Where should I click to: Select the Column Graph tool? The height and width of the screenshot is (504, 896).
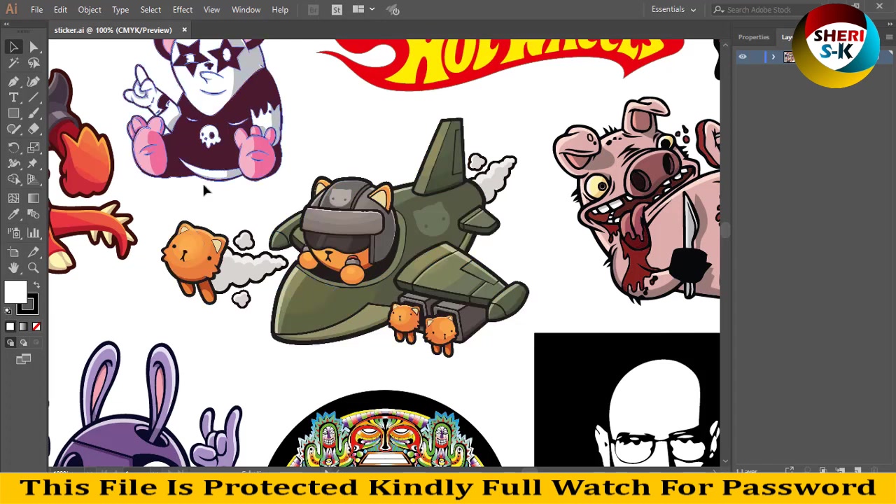click(x=34, y=233)
